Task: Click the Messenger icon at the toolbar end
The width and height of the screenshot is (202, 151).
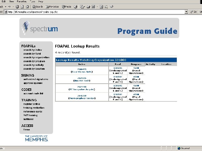Action: pos(111,7)
